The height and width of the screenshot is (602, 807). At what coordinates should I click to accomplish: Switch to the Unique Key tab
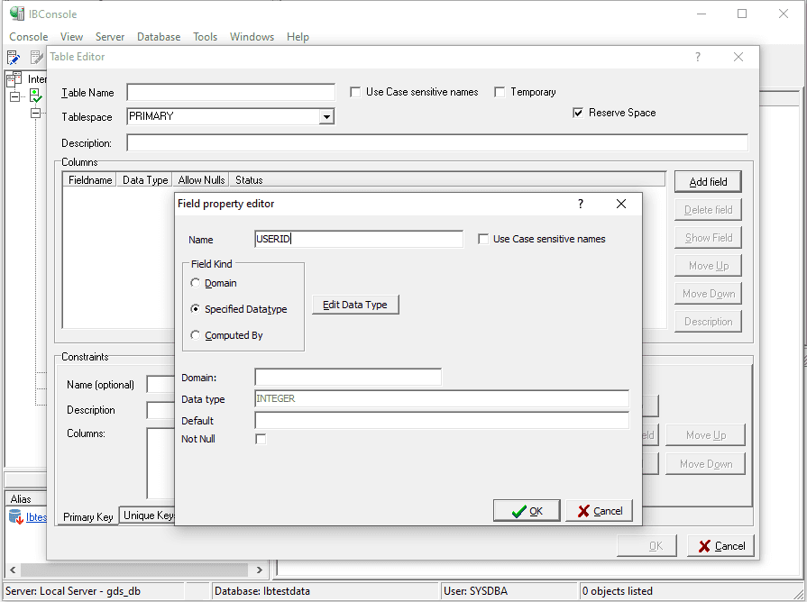click(147, 516)
